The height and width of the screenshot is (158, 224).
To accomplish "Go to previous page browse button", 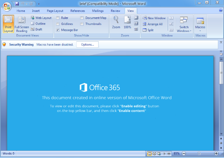I will point(221,138).
